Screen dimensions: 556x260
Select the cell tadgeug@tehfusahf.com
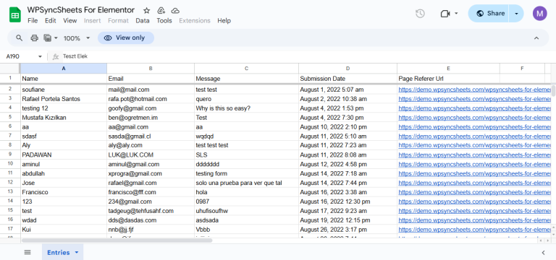[151, 211]
